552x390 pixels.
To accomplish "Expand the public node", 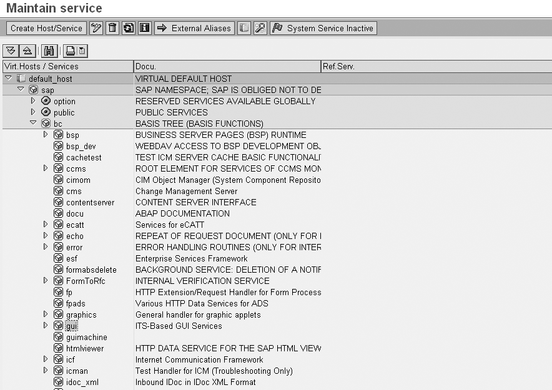I will [33, 112].
